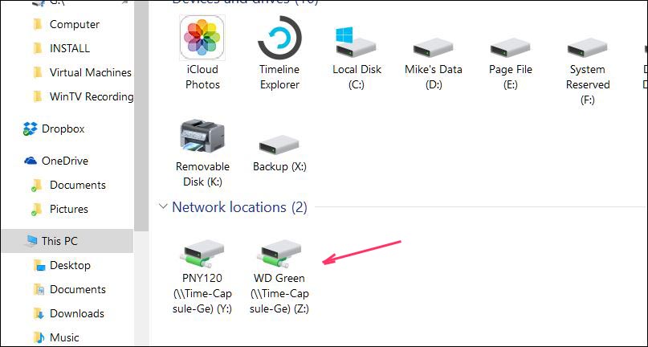Select This PC in sidebar

click(x=59, y=241)
